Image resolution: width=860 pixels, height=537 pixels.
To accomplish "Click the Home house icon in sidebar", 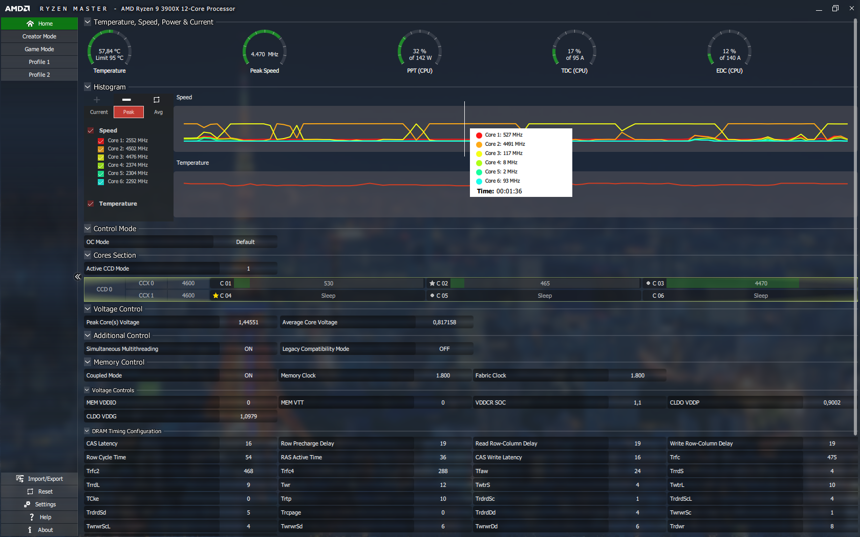I will [30, 24].
